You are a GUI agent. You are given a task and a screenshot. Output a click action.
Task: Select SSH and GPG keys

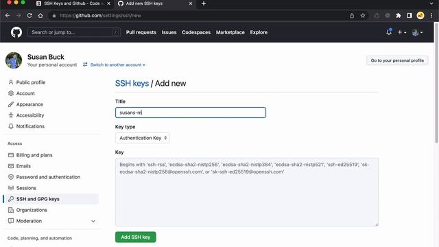[52, 199]
